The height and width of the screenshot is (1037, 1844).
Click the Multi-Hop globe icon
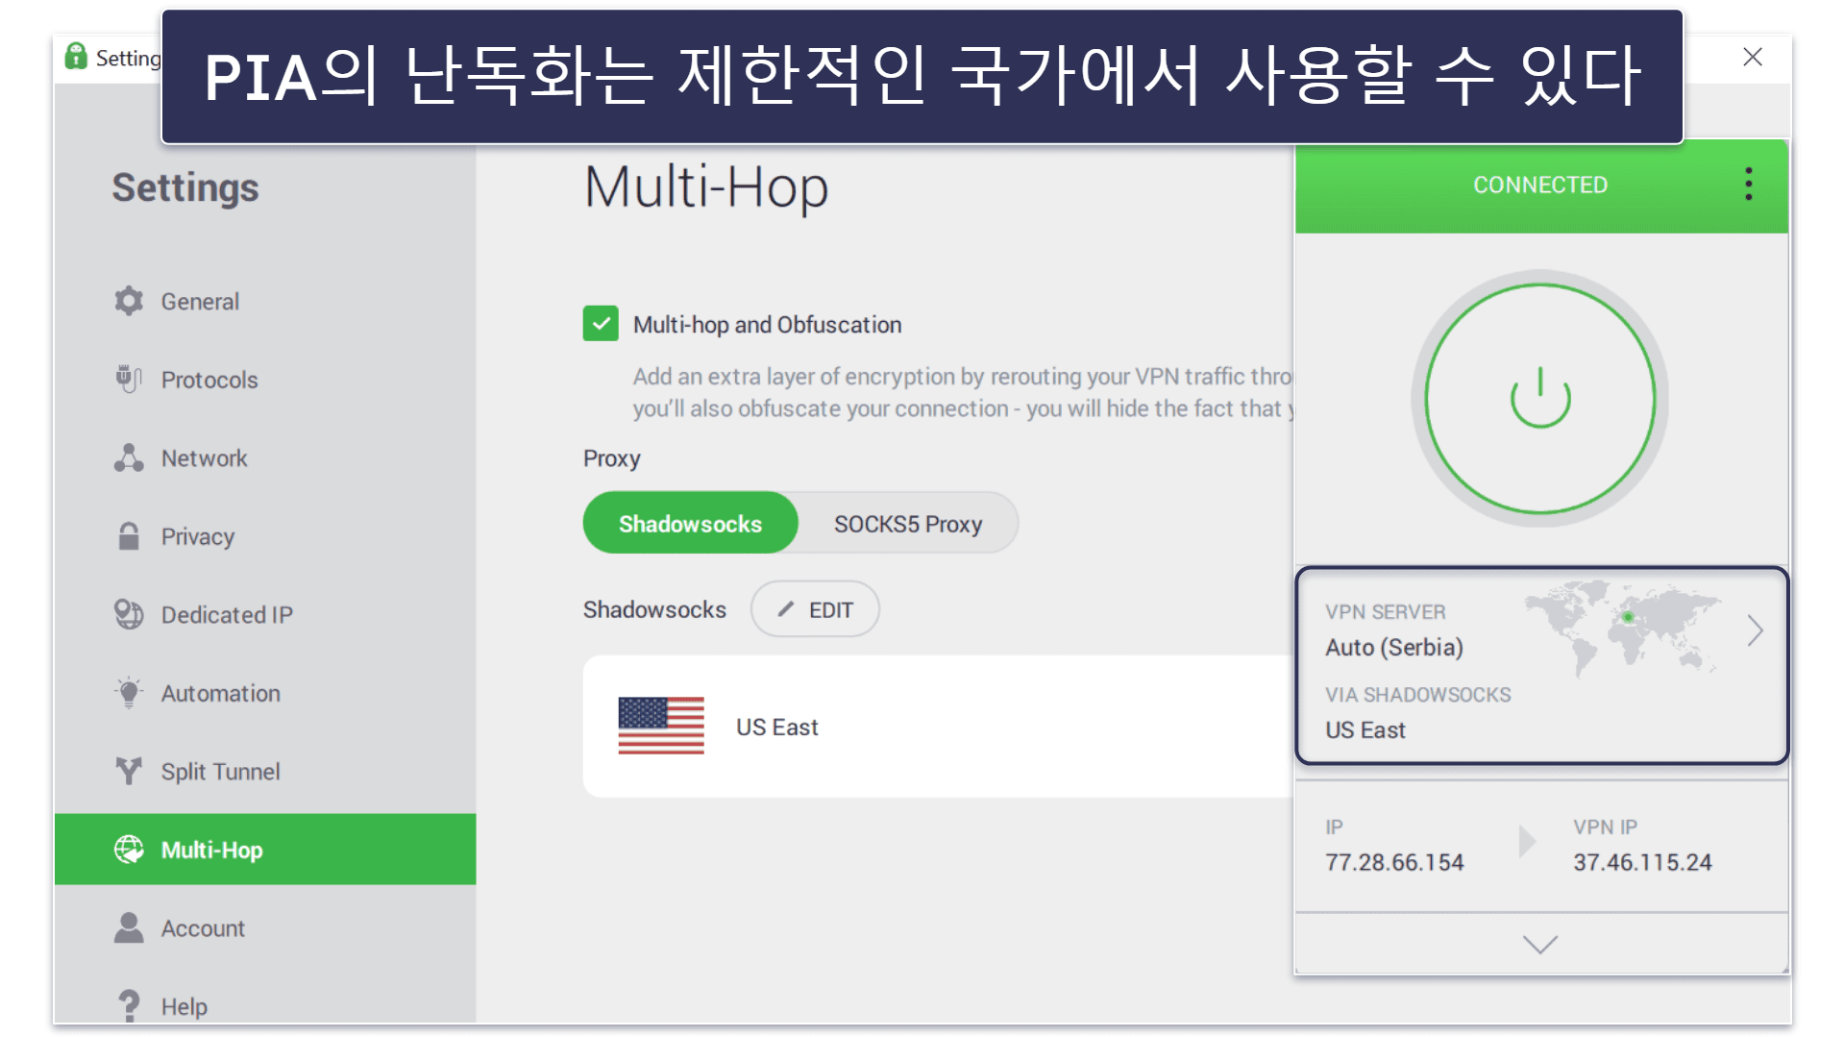coord(129,850)
